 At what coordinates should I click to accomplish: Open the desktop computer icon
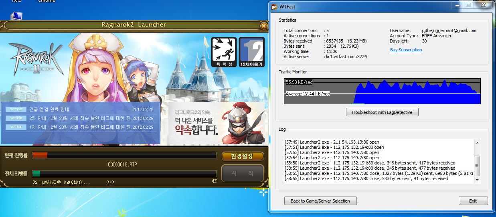pyautogui.click(x=17, y=16)
